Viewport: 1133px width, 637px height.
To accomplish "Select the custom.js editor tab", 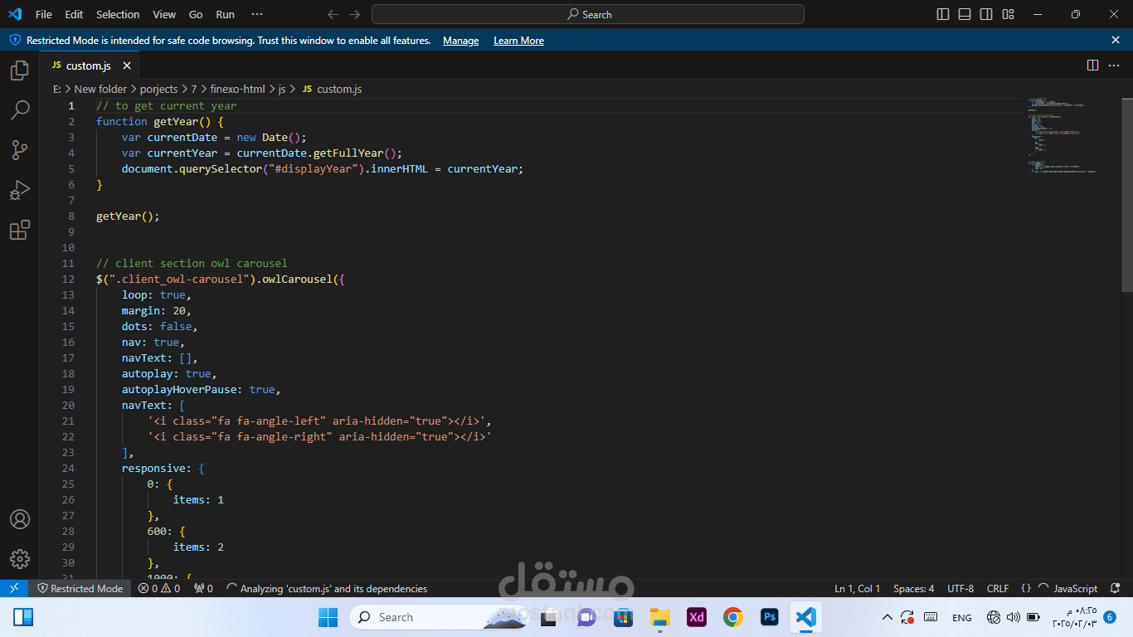I will [x=90, y=66].
